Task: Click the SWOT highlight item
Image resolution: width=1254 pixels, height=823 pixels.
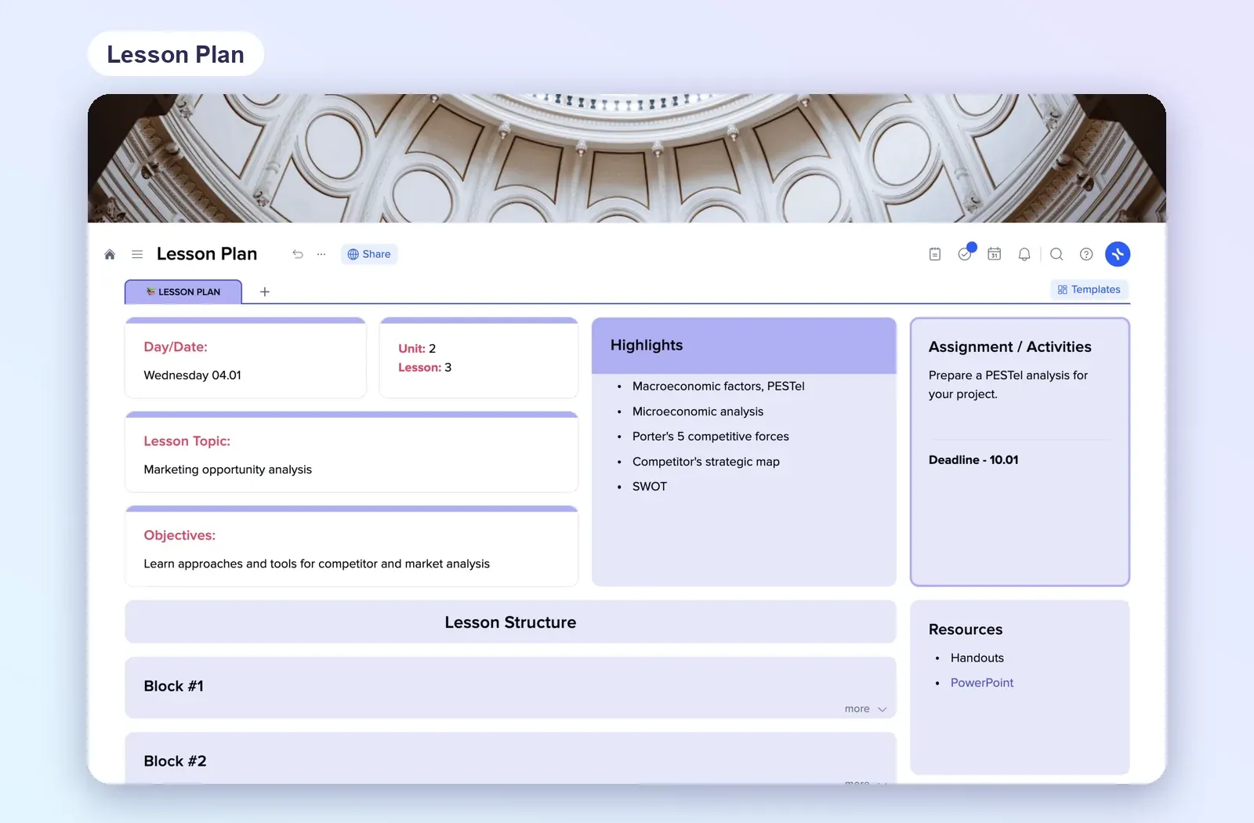Action: point(650,487)
